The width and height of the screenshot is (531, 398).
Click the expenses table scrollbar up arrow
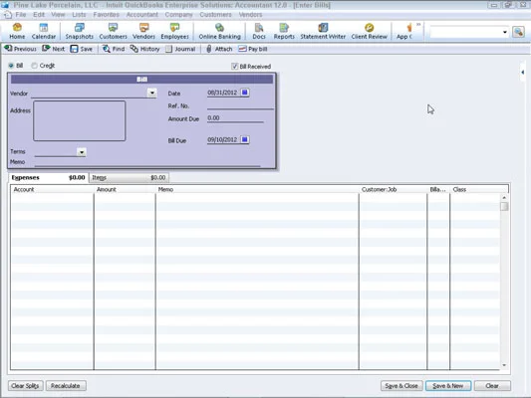504,197
